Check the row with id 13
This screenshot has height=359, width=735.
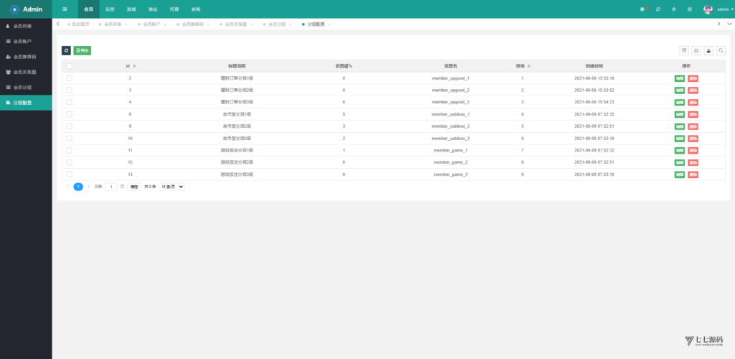[70, 174]
